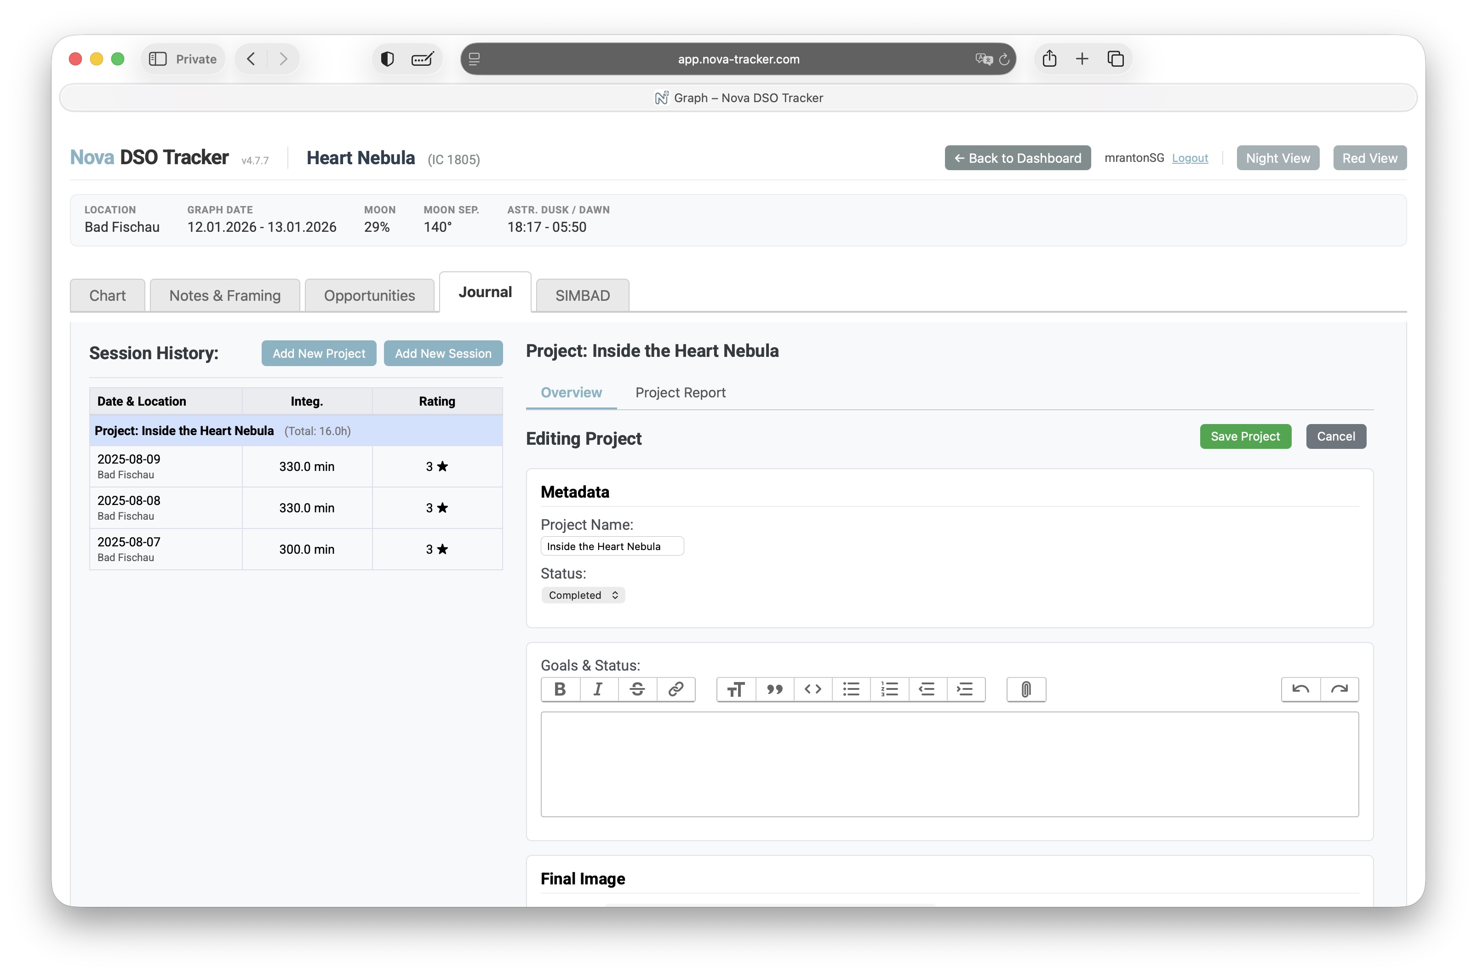Insert a code block

point(813,689)
